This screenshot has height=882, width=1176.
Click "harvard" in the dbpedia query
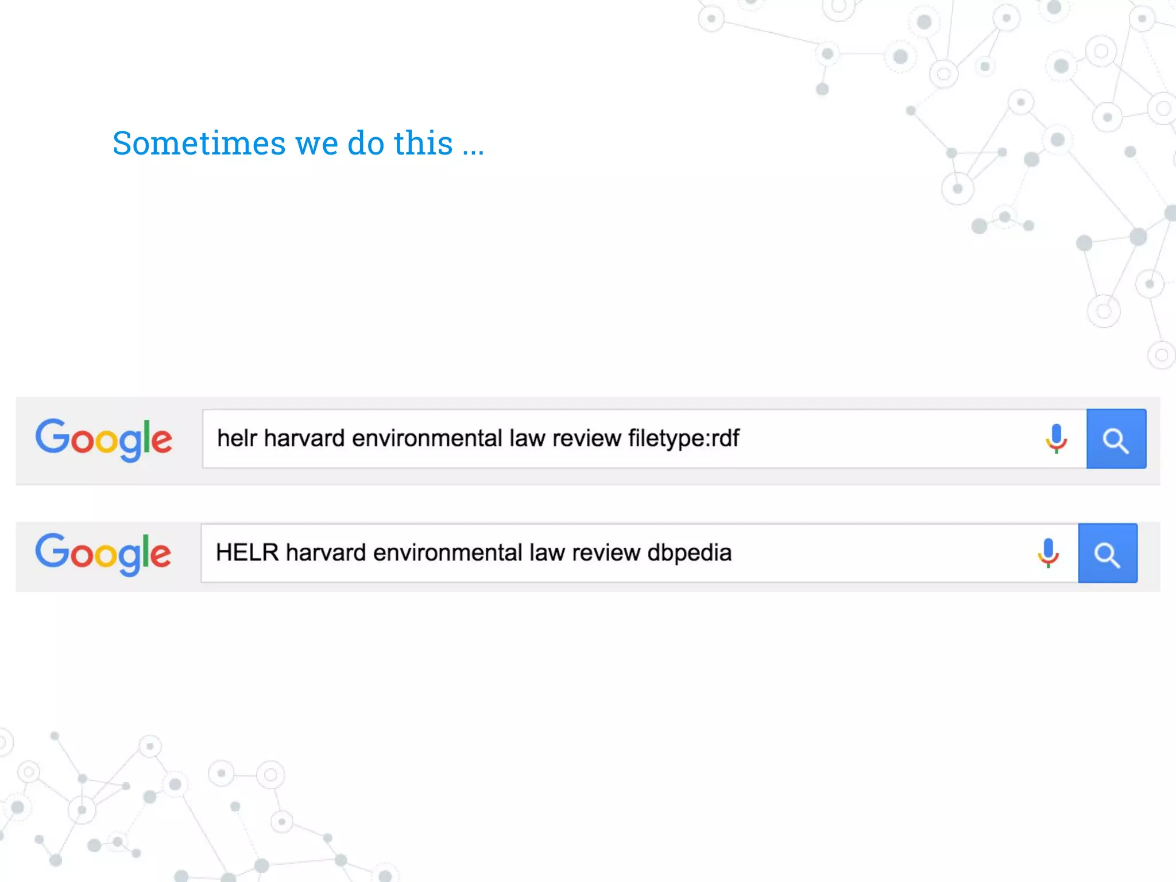(x=326, y=553)
